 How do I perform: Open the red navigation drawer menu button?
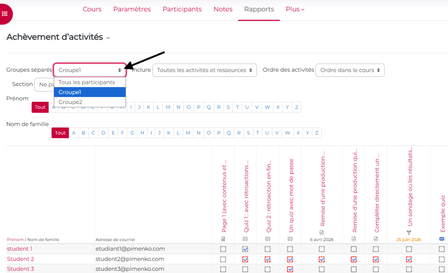5,14
